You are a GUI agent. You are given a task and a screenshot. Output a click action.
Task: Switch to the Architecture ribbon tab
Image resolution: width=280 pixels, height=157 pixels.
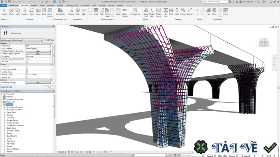point(13,6)
